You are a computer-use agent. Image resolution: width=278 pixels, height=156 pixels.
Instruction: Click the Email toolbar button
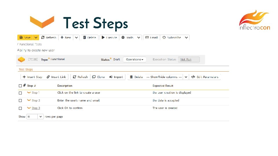pos(151,38)
